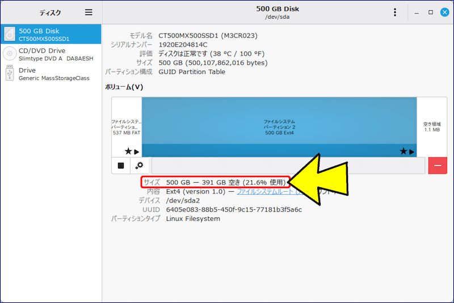
Task: Select the CT500MX500SSD1 disk entry label
Action: [x=44, y=39]
